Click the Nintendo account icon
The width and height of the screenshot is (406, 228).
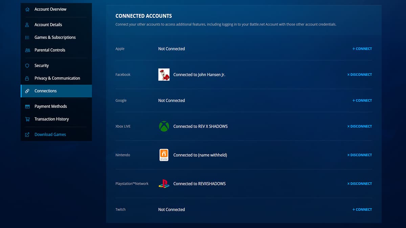(x=164, y=155)
